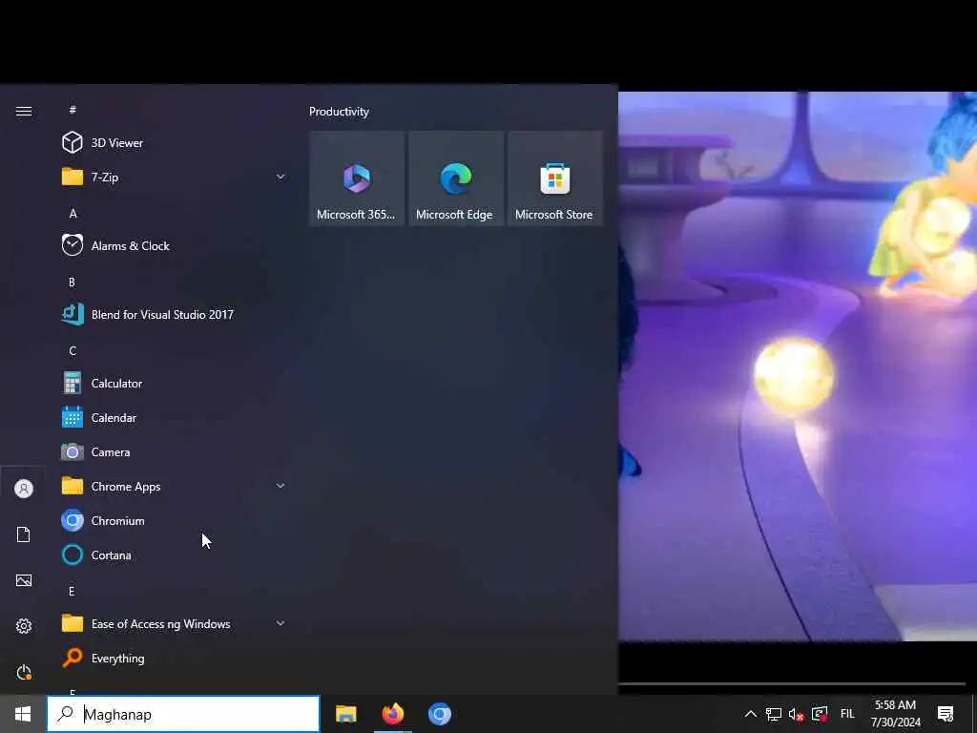Open the network tray icon
This screenshot has width=977, height=733.
point(773,714)
